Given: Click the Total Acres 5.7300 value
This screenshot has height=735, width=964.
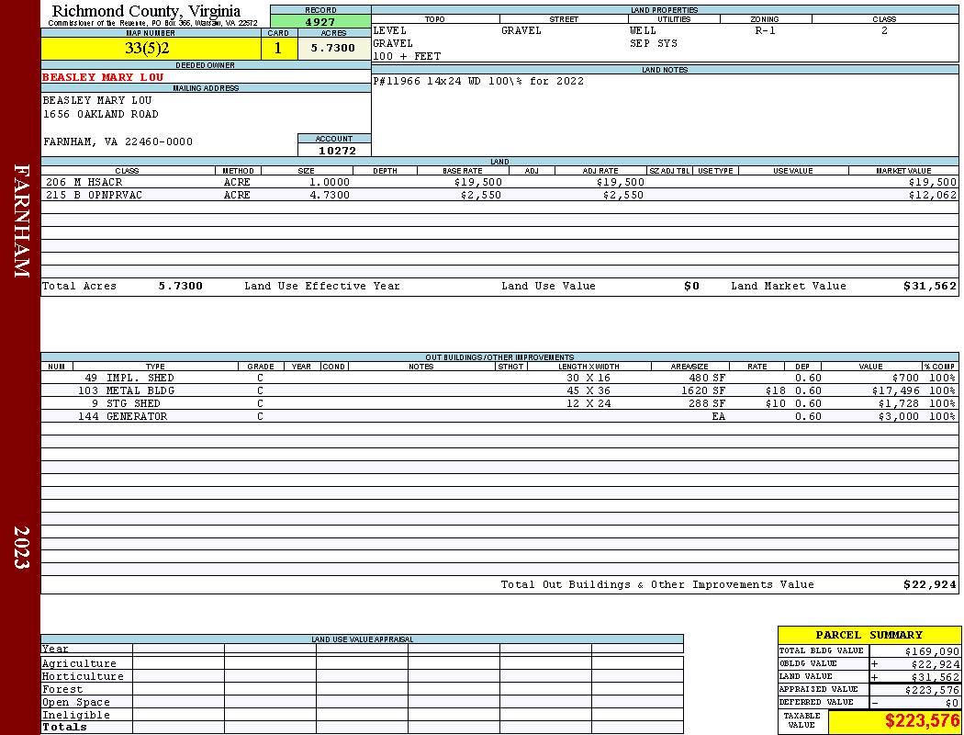Looking at the screenshot, I should [180, 286].
